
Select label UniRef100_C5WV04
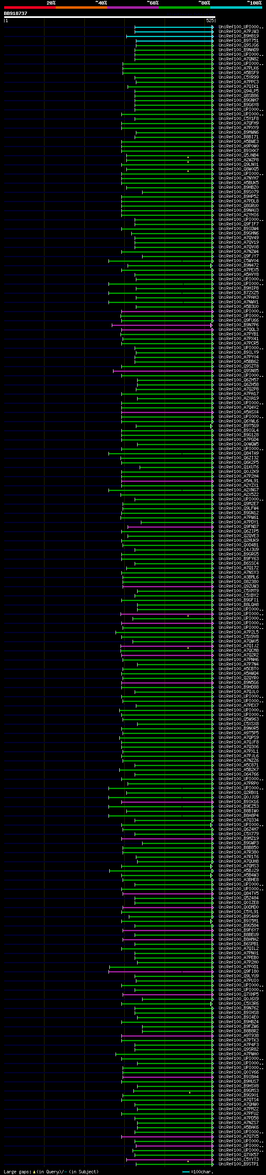click(239, 261)
